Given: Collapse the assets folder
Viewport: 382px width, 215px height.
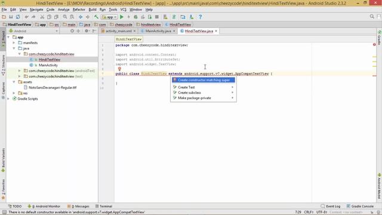Looking at the screenshot, I should click(14, 82).
